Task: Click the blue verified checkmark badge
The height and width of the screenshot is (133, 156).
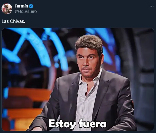Action: pos(31,6)
